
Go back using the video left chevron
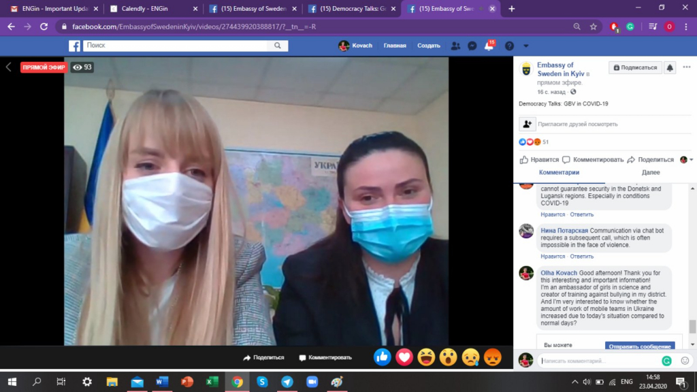pyautogui.click(x=8, y=67)
